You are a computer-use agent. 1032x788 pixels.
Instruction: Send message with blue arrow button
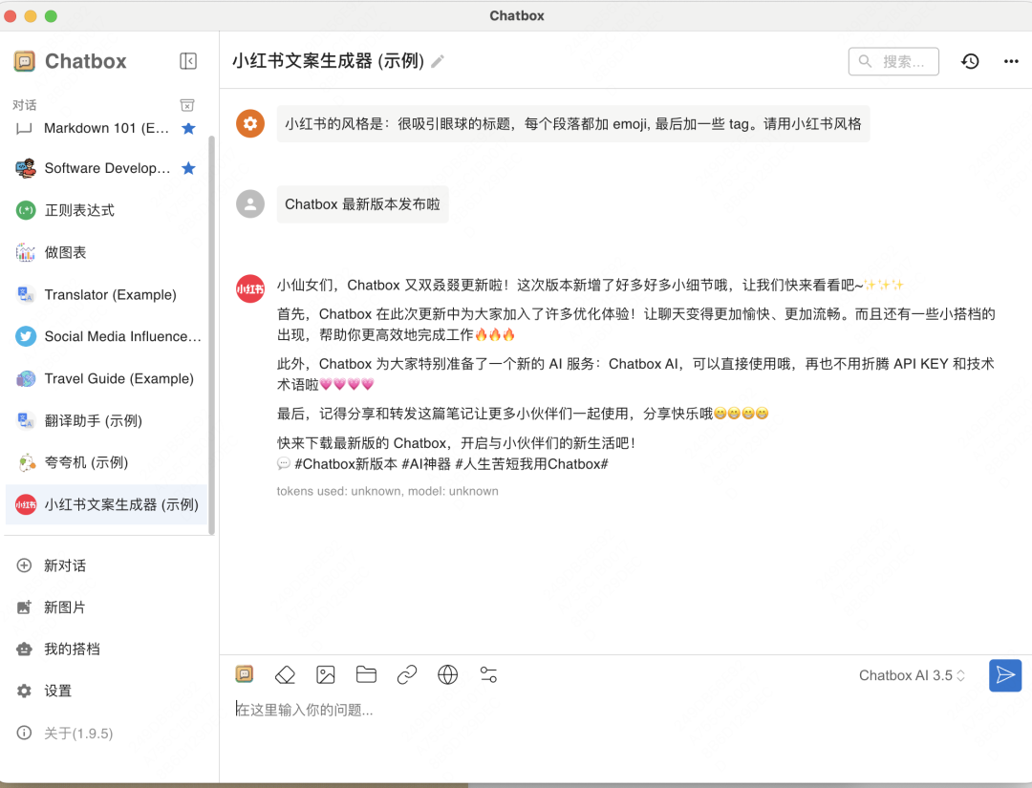(x=1005, y=675)
